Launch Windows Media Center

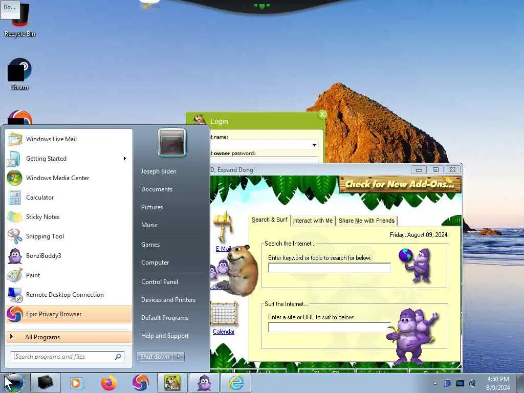pyautogui.click(x=69, y=178)
